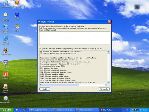Click the 'Wystąpił błąd aplikacji Gadu-Gadu' message text
Viewport: 149px width, 112px height.
click(x=62, y=26)
